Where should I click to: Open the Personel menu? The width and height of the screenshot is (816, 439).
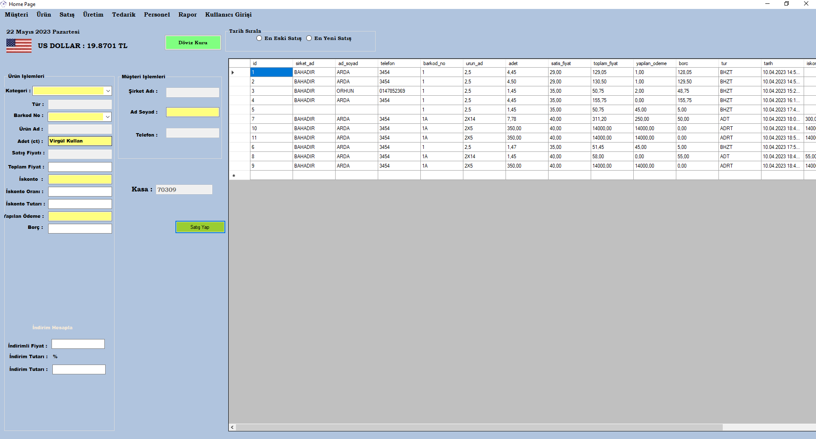tap(157, 14)
